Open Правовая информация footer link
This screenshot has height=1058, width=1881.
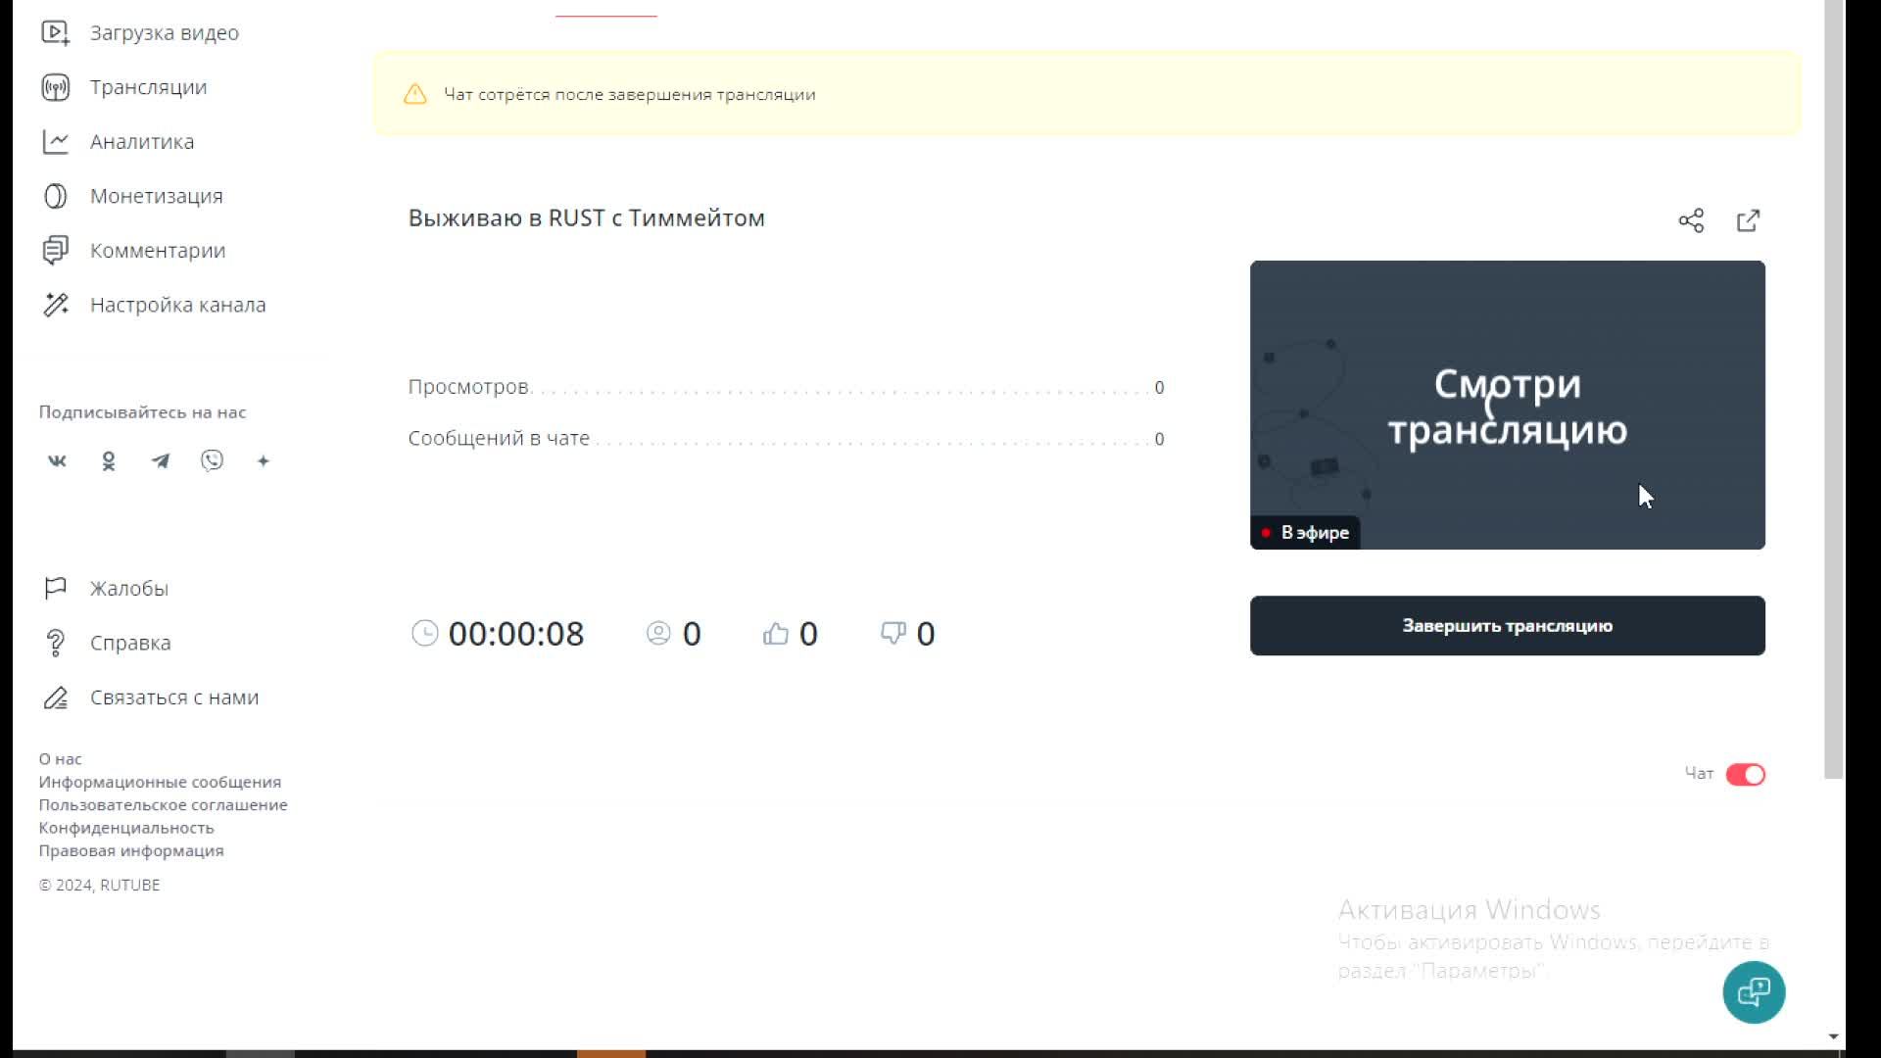click(x=131, y=850)
